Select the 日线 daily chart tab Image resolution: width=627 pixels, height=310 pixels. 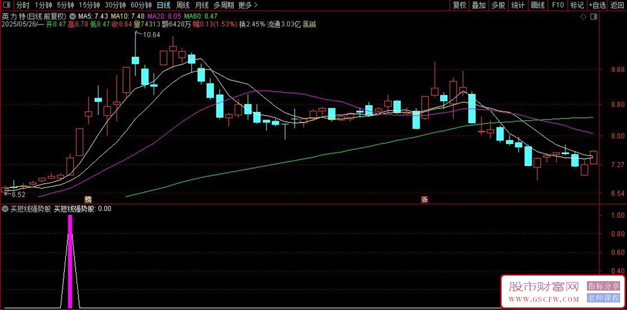tap(163, 5)
